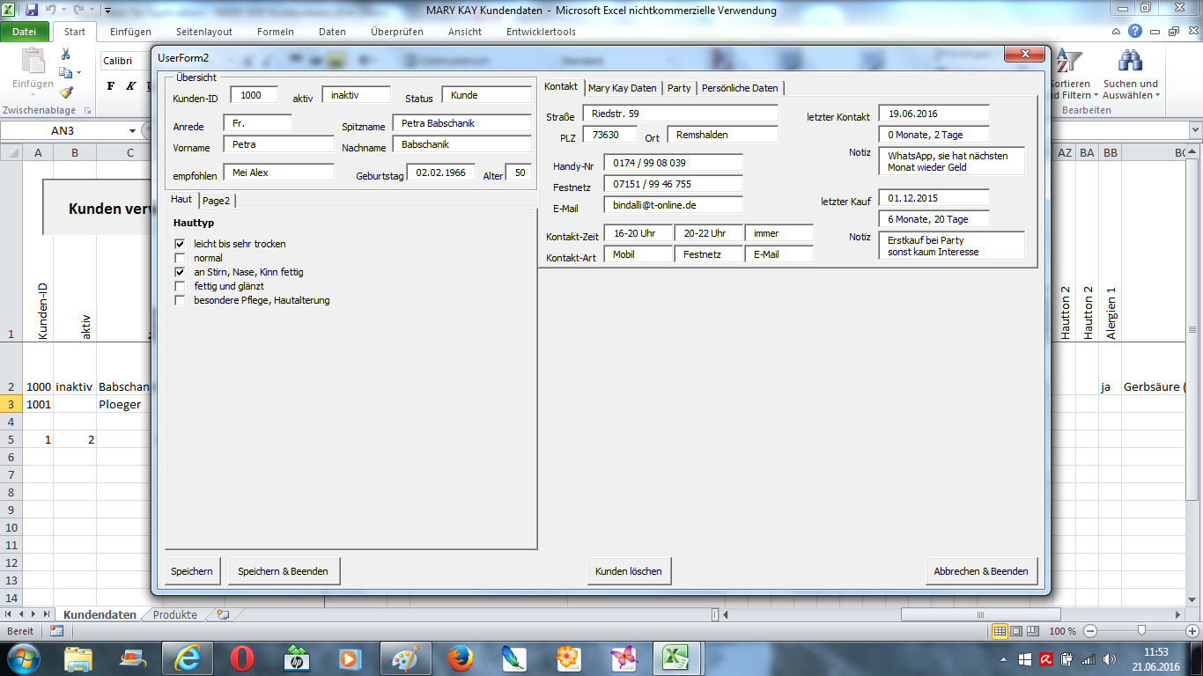Check the 'normal' Hauttyp checkbox

180,258
